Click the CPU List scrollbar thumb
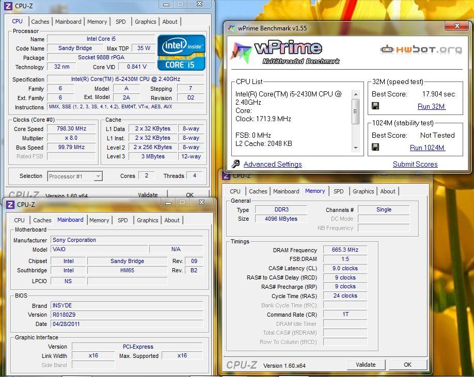474x377 pixels. tap(356, 112)
